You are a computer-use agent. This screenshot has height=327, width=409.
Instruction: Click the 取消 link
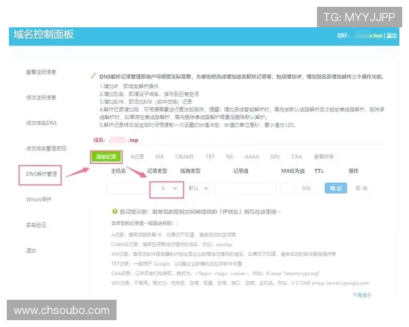pos(361,188)
